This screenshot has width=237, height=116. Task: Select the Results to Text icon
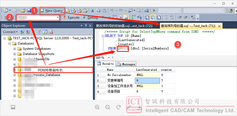[147, 17]
